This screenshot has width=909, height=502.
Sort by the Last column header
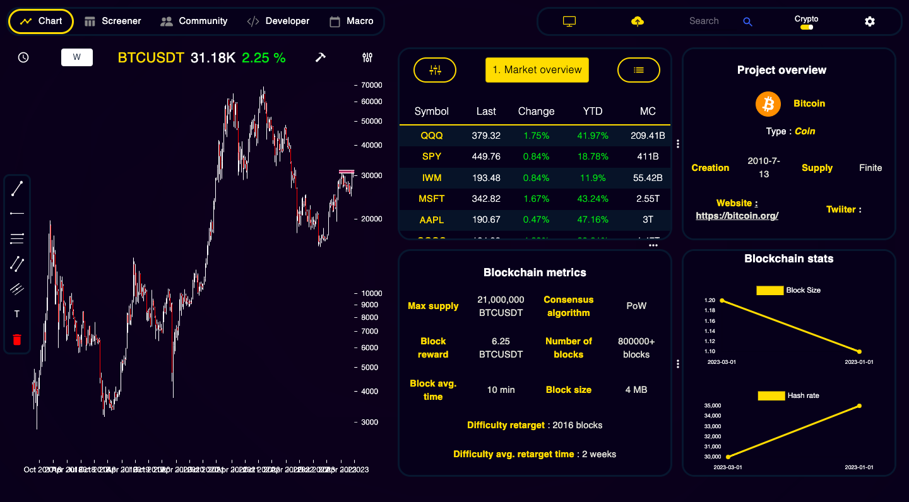486,112
